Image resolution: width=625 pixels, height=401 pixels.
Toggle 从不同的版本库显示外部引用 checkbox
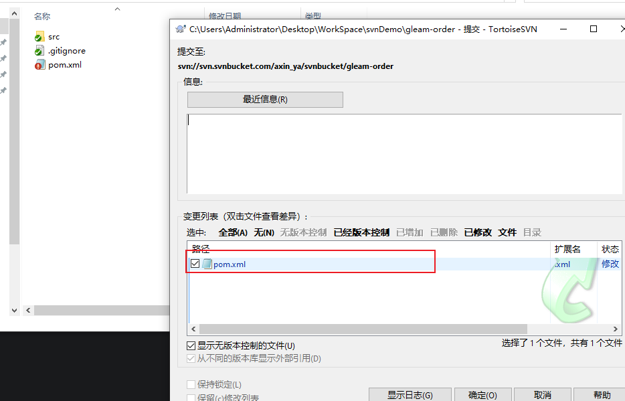[191, 358]
